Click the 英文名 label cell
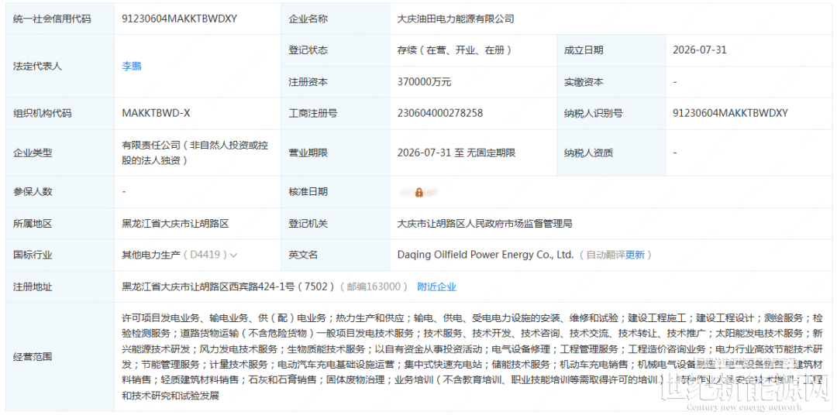 click(x=336, y=255)
